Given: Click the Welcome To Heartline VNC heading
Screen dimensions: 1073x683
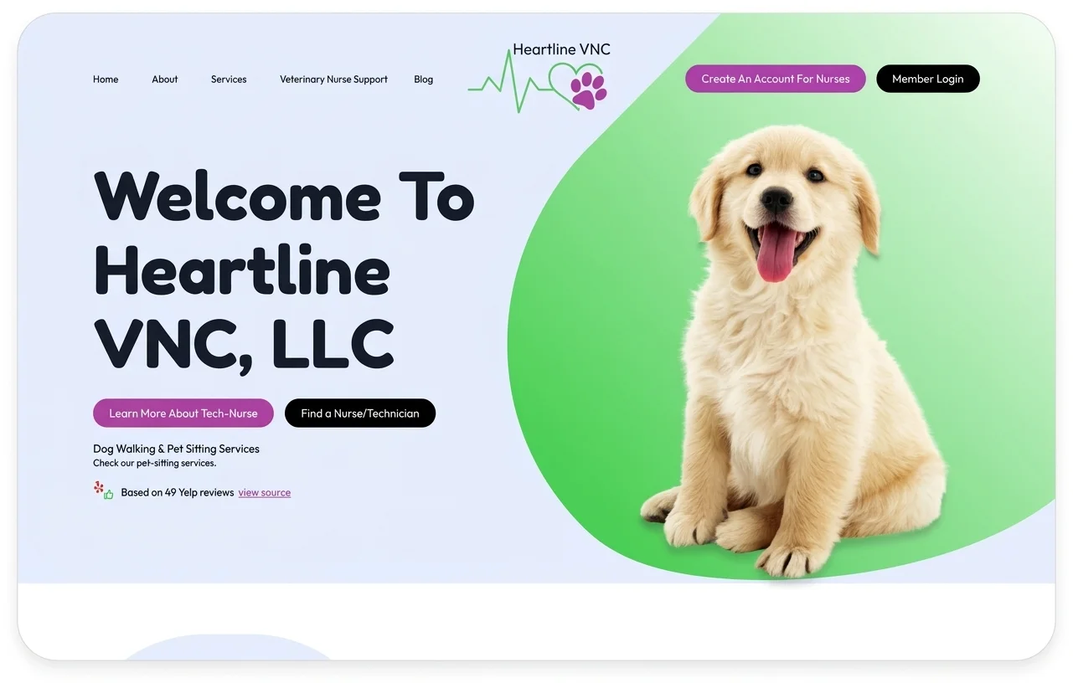Looking at the screenshot, I should (284, 270).
